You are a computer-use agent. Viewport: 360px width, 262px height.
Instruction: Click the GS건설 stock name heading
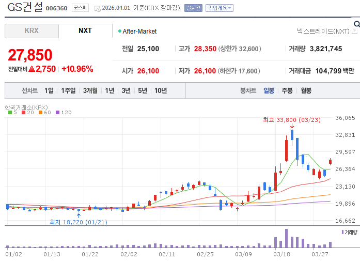pyautogui.click(x=25, y=7)
